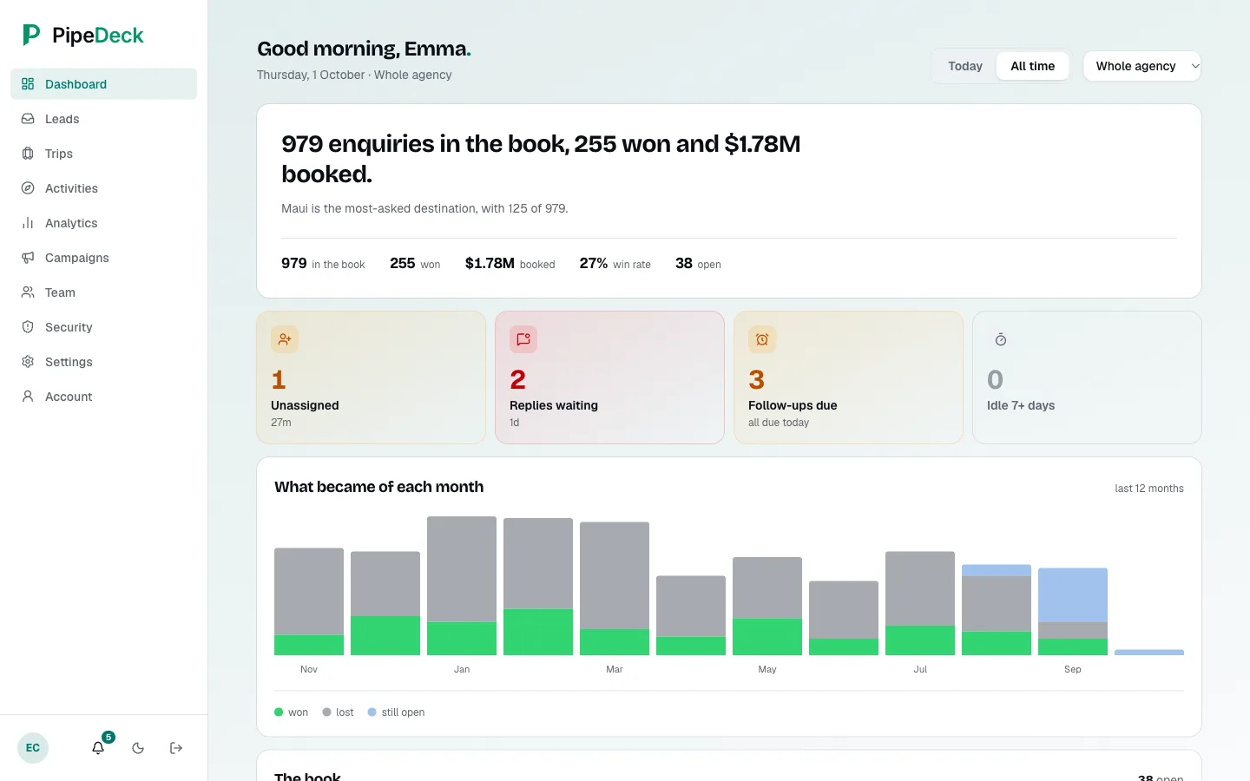Viewport: 1250px width, 781px height.
Task: Open the EC user avatar
Action: 33,748
